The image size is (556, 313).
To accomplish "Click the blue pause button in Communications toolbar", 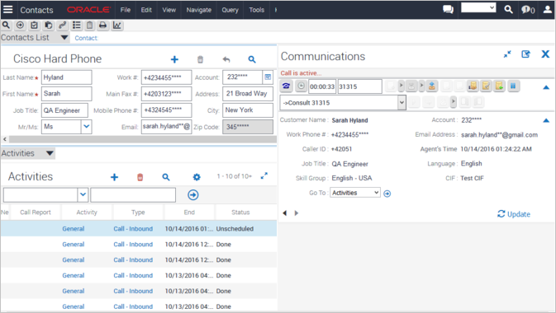I will 513,86.
